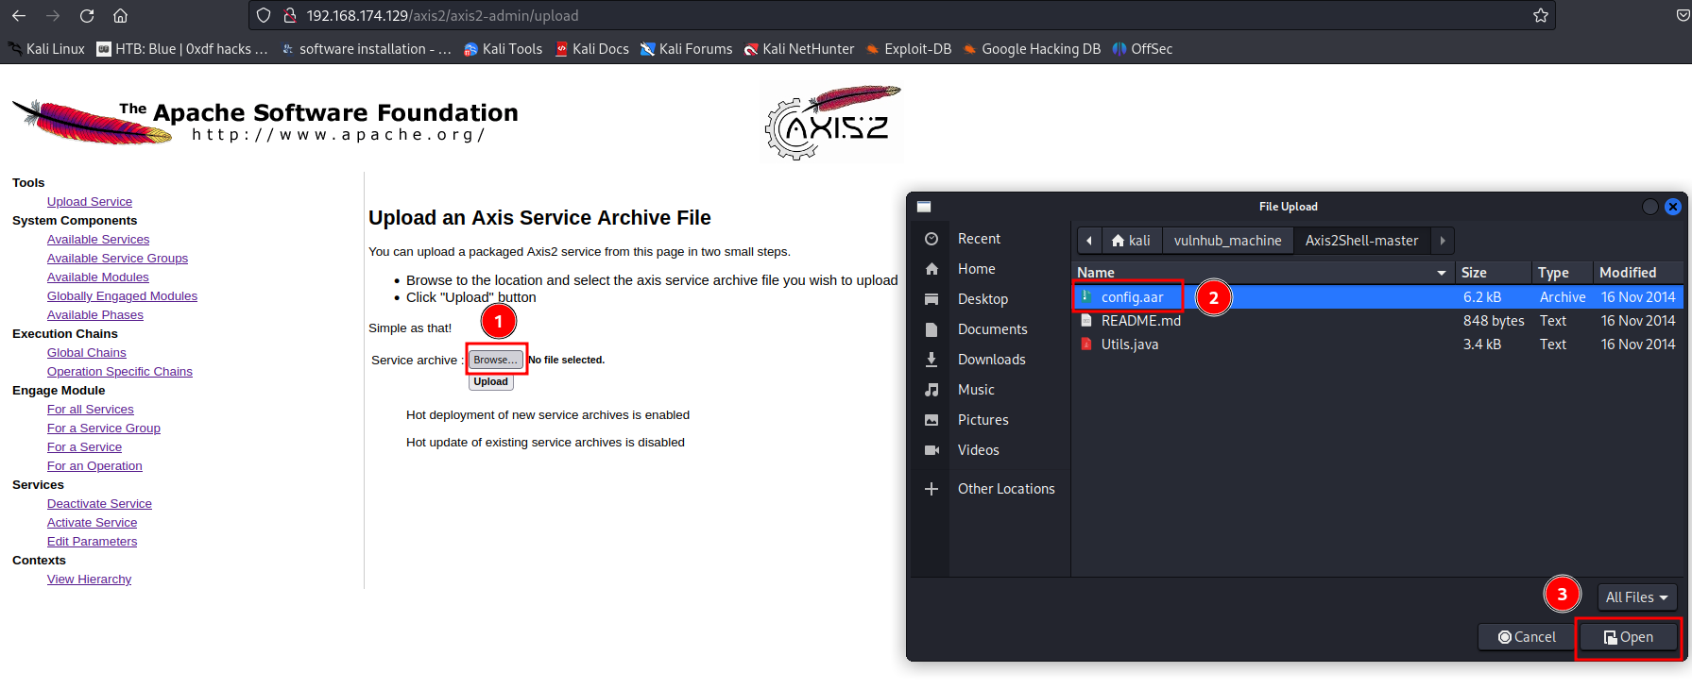Click the shield tracking protection icon
Image resolution: width=1692 pixels, height=689 pixels.
tap(264, 16)
